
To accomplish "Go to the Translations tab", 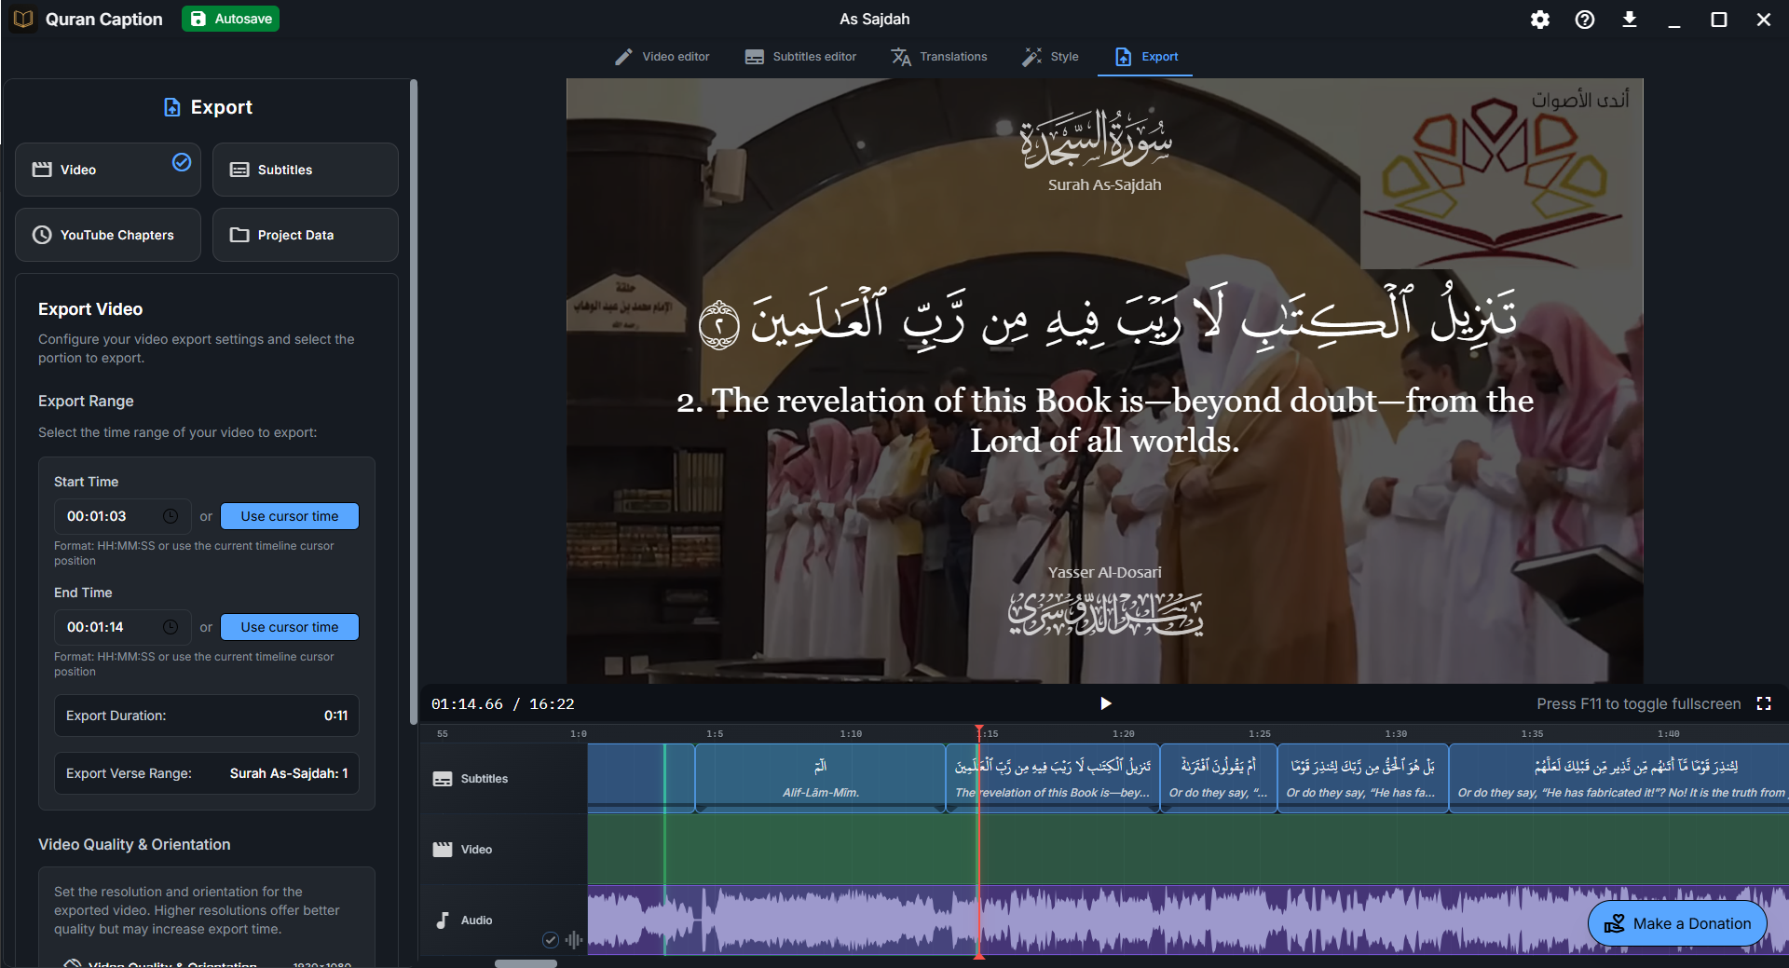I will (x=939, y=57).
